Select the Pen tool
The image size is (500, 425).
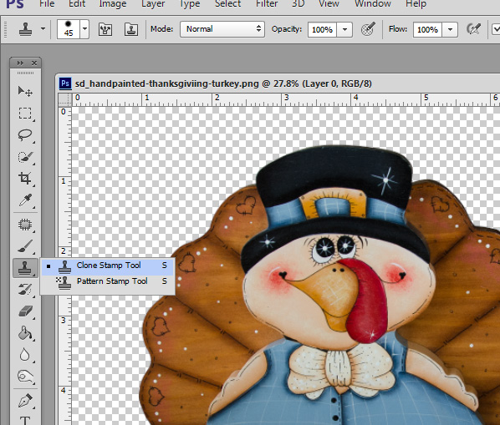pos(25,401)
